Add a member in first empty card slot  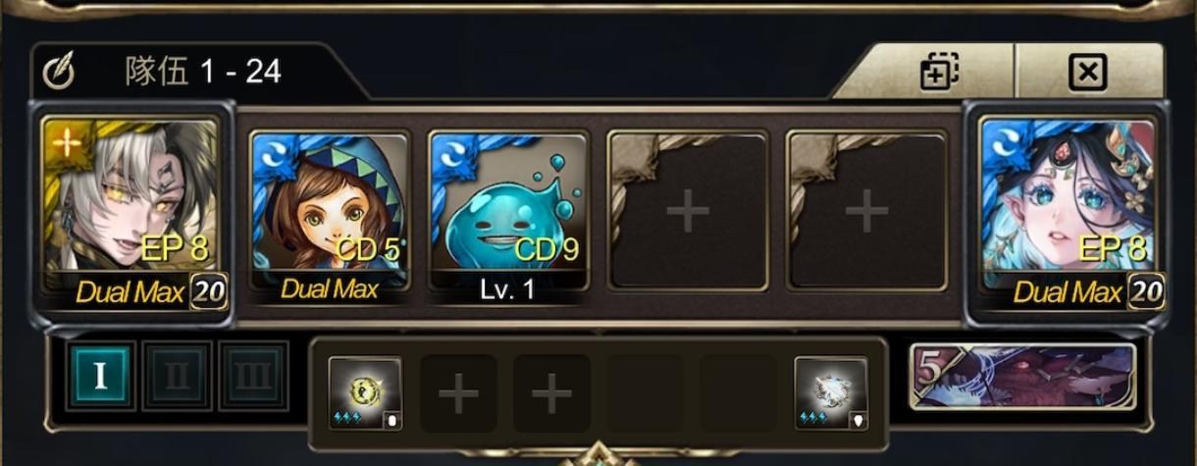[687, 210]
